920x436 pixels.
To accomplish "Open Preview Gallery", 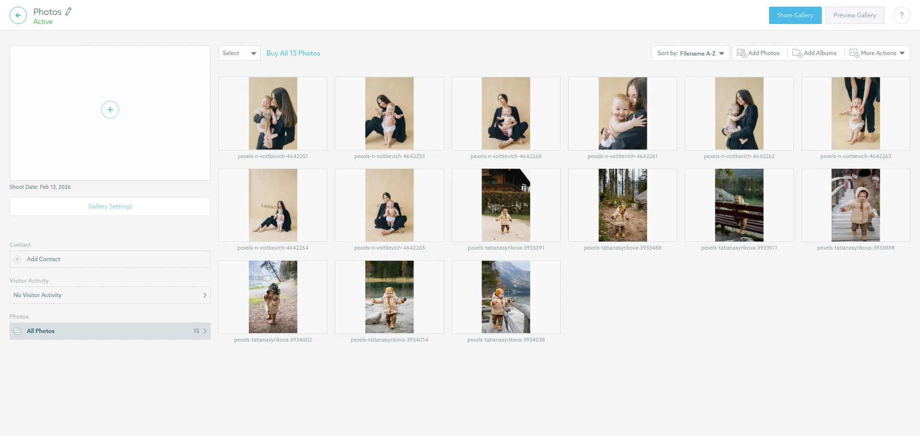I will click(855, 15).
